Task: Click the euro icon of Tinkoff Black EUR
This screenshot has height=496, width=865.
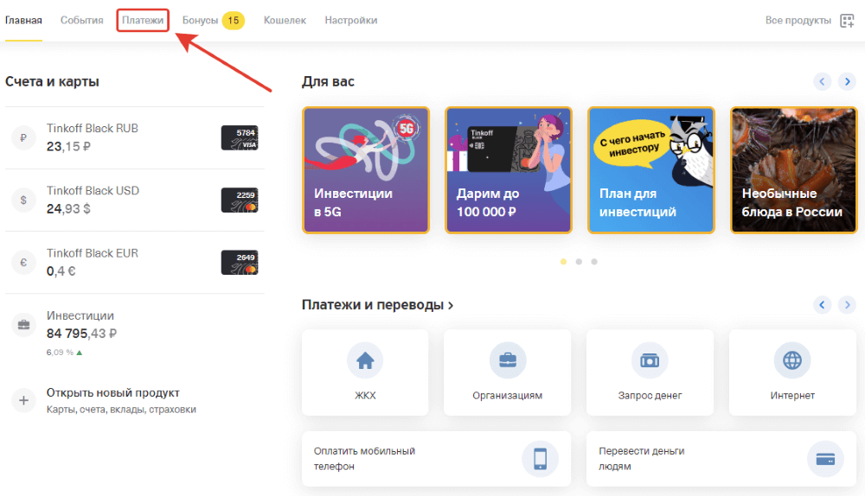Action: point(23,263)
